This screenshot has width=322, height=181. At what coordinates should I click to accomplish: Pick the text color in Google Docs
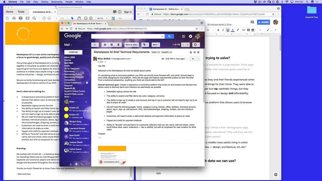pyautogui.click(x=233, y=30)
